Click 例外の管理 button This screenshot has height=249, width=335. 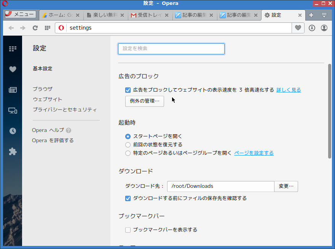(145, 101)
